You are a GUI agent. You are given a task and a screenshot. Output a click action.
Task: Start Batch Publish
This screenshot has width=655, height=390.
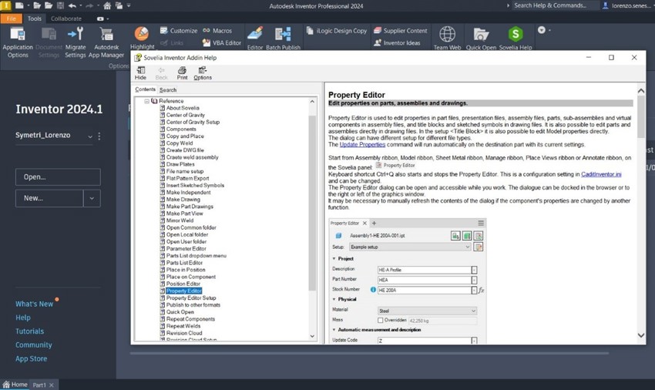point(283,38)
